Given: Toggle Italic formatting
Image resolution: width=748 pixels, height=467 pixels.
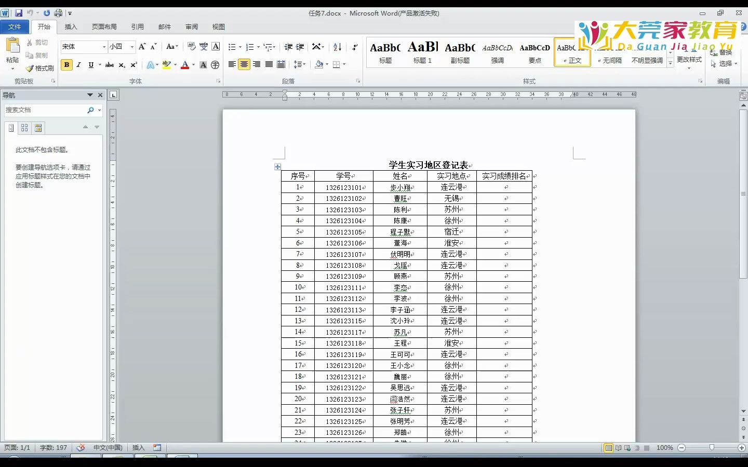Looking at the screenshot, I should click(x=78, y=64).
